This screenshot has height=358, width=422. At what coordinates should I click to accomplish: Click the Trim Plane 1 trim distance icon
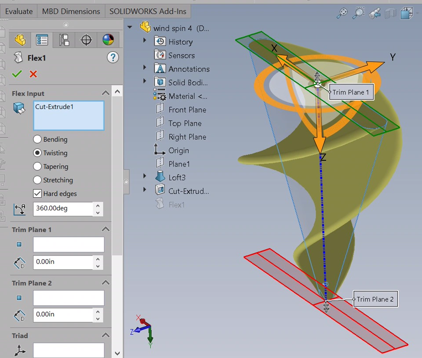pyautogui.click(x=19, y=263)
